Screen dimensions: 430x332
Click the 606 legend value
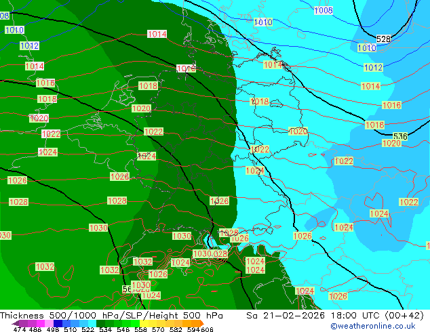click(x=207, y=329)
